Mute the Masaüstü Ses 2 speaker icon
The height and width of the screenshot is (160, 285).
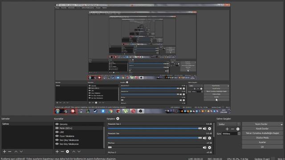coord(204,128)
